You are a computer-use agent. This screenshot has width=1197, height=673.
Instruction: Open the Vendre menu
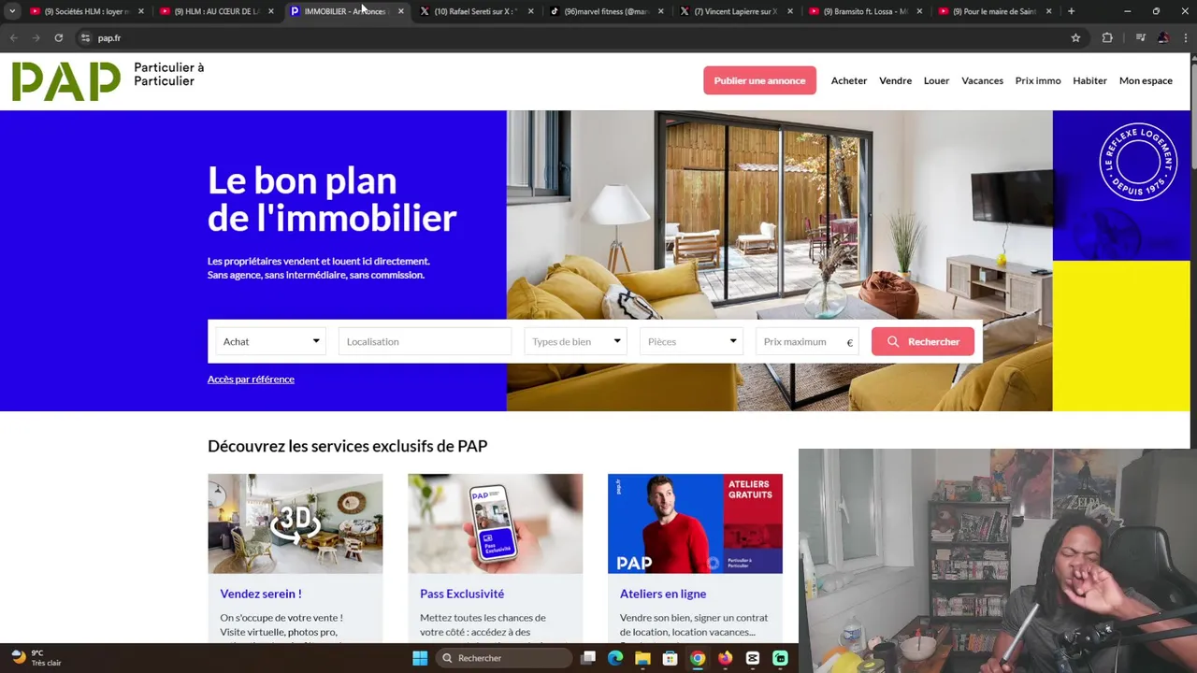click(895, 80)
